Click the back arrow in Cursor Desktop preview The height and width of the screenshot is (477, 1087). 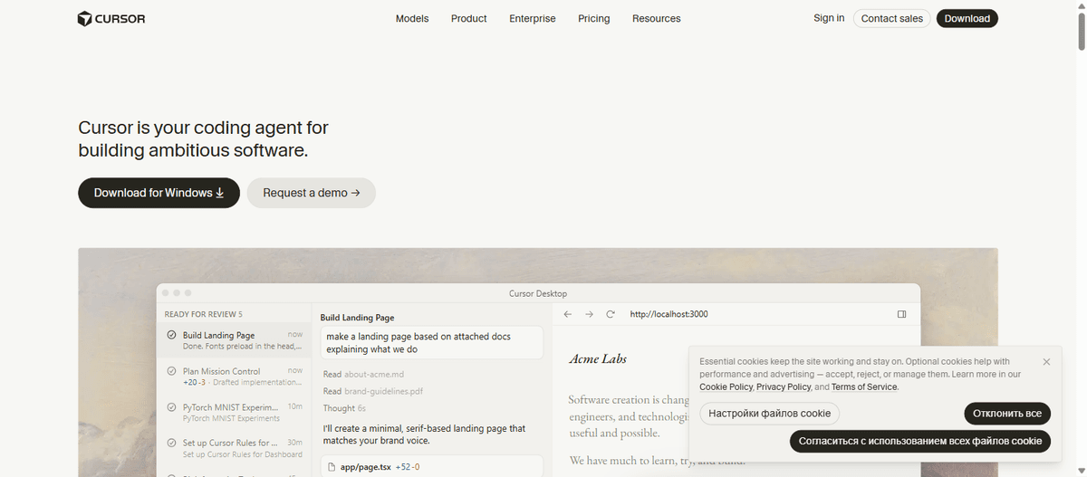[568, 314]
